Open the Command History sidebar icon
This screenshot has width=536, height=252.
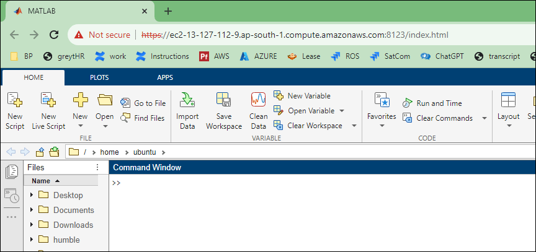[12, 196]
